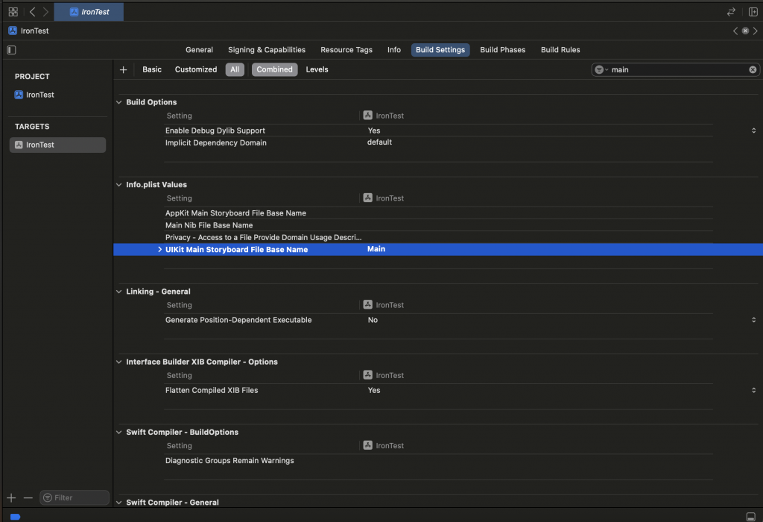Jump to the next issue chevron

756,31
